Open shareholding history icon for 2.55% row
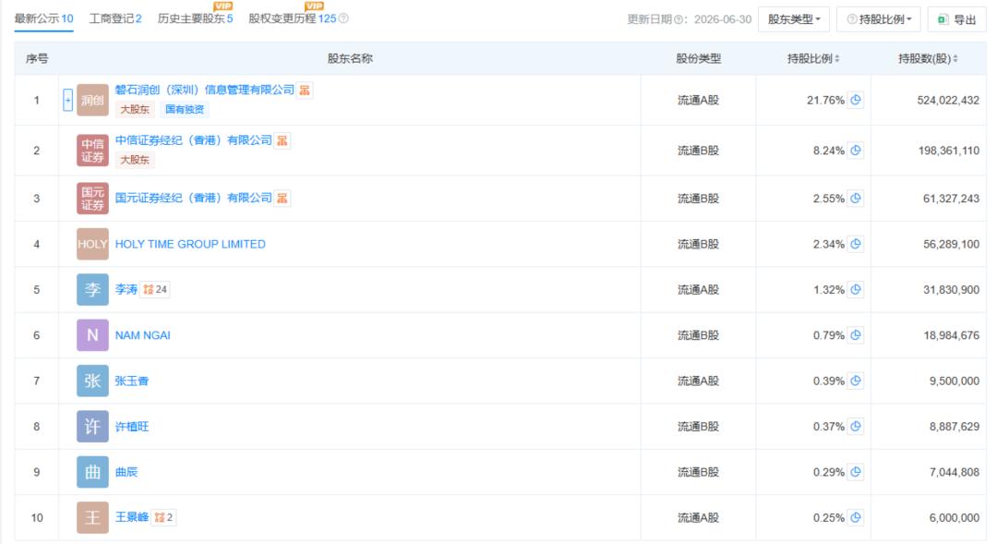The image size is (997, 544). (x=856, y=199)
